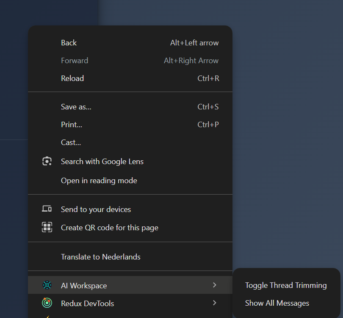Select Toggle Thread Trimming
This screenshot has width=343, height=318.
[286, 285]
